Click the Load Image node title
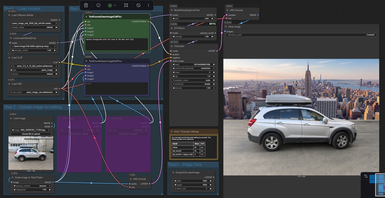 click(x=19, y=118)
